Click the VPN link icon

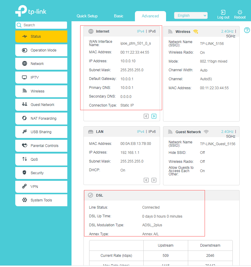pos(25,186)
